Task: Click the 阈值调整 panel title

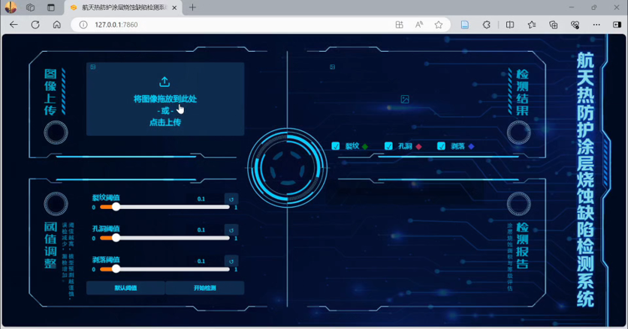Action: click(50, 245)
